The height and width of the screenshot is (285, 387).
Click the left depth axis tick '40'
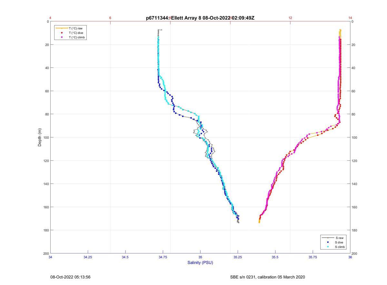point(47,68)
